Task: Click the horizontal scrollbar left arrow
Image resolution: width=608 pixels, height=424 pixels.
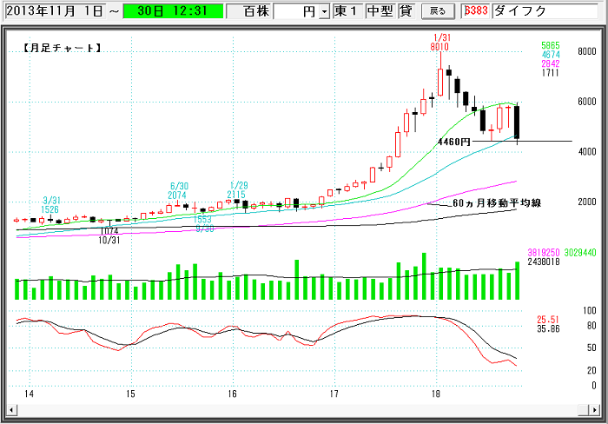Action: 11,409
